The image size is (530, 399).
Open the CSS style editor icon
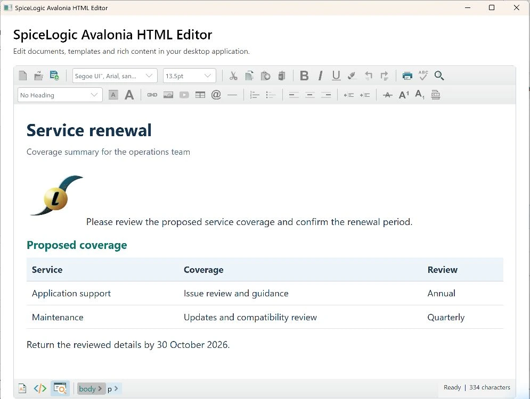436,95
